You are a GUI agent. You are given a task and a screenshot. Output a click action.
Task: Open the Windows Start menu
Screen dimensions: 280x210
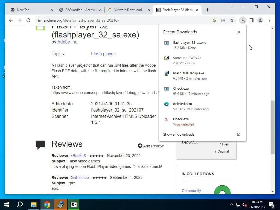[x=7, y=205]
